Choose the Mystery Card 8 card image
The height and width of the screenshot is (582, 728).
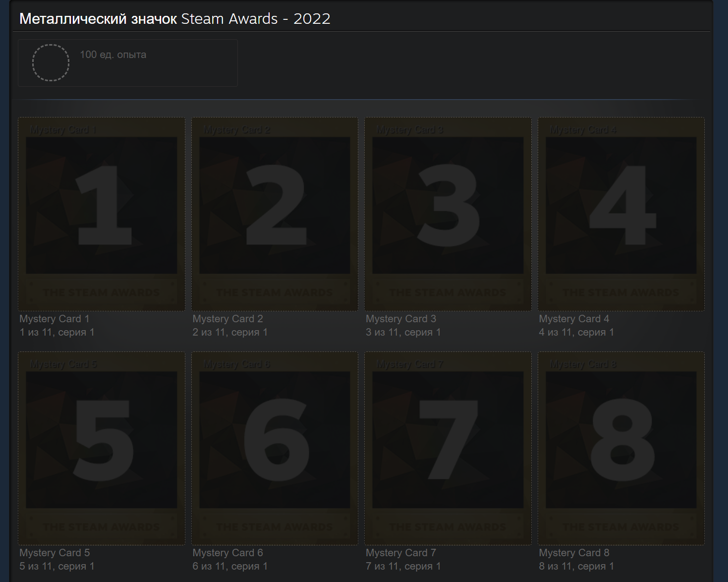(621, 449)
